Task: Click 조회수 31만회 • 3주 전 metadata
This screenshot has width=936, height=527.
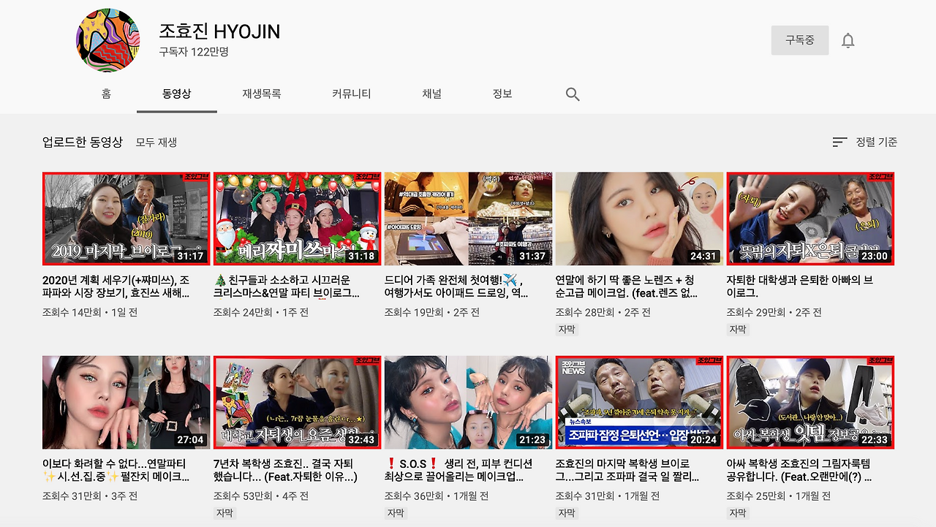Action: 90,496
